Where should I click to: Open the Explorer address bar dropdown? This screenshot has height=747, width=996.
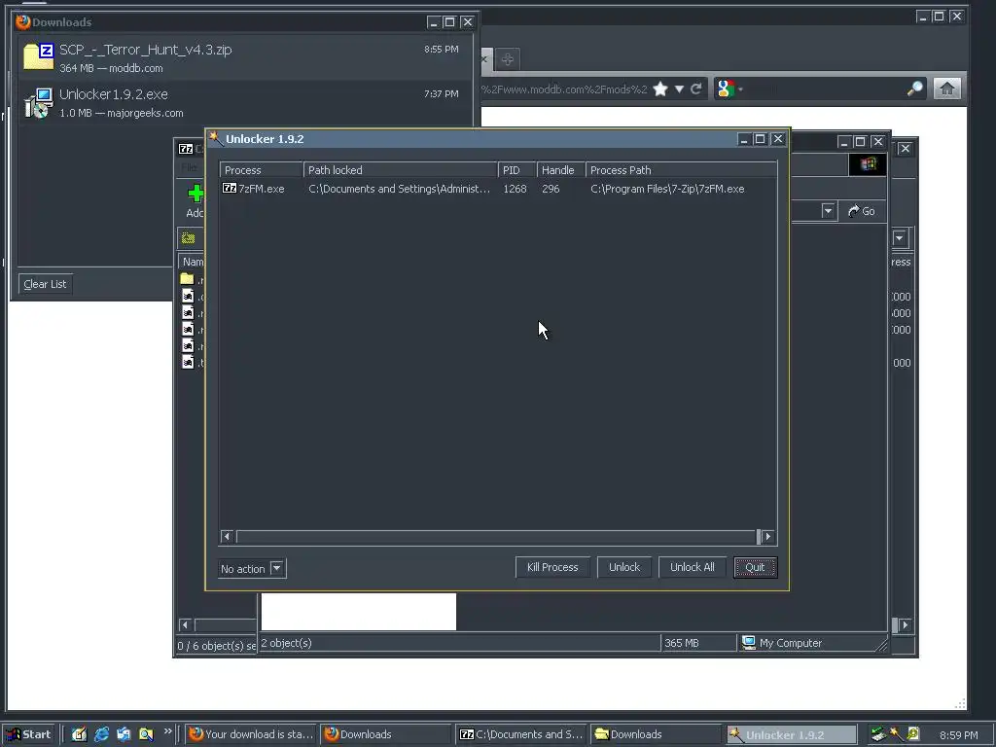click(x=828, y=211)
